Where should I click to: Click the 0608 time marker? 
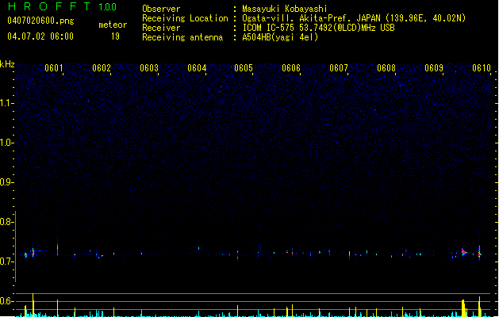[x=386, y=68]
